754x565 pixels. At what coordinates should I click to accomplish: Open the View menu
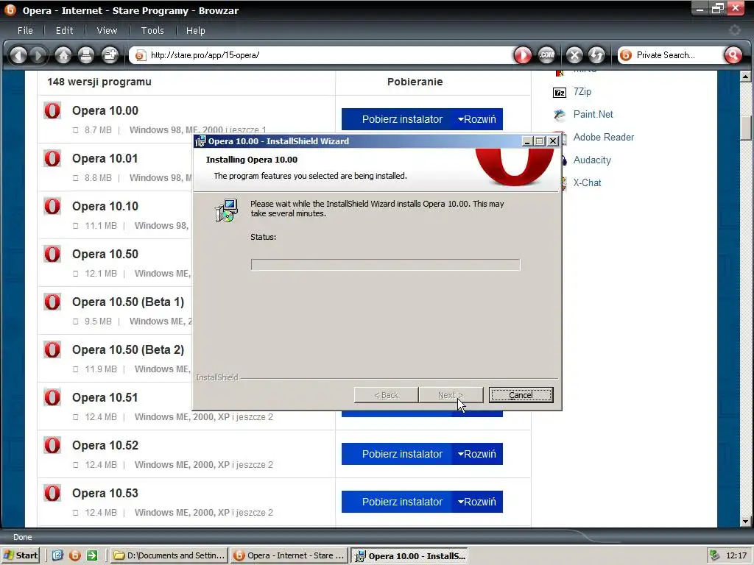click(107, 30)
